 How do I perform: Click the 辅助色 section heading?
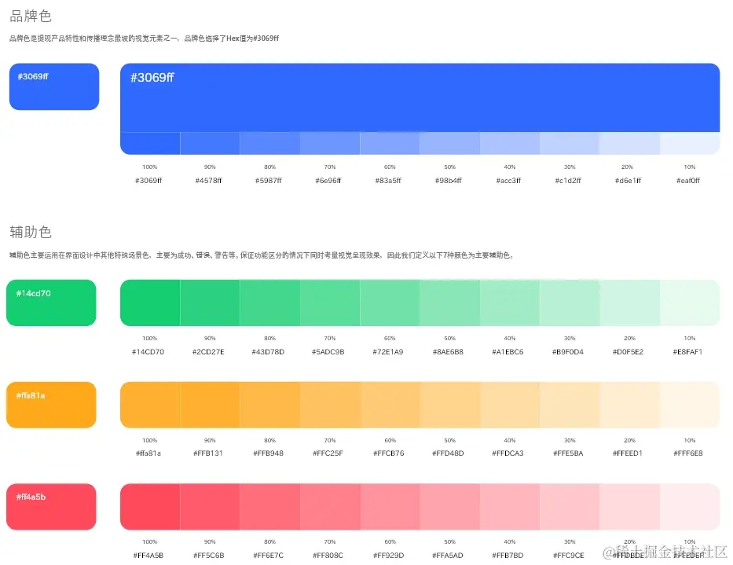[31, 232]
